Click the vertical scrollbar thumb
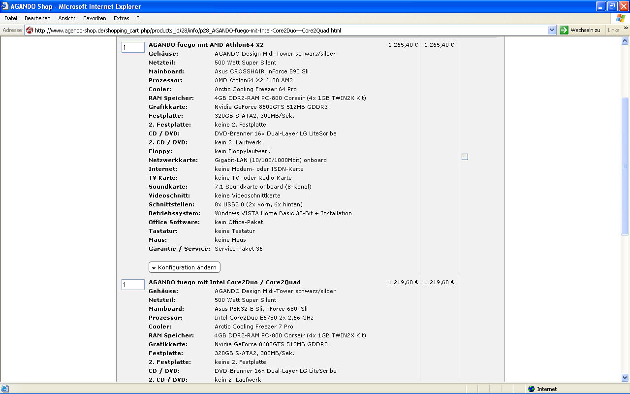Screen dimensions: 630x394 point(625,166)
